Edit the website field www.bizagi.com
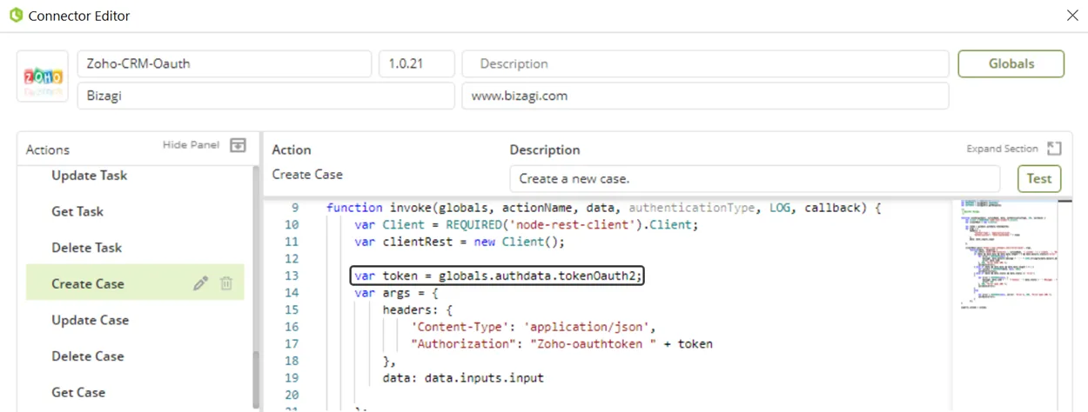Screen dimensions: 1088x412 705,96
